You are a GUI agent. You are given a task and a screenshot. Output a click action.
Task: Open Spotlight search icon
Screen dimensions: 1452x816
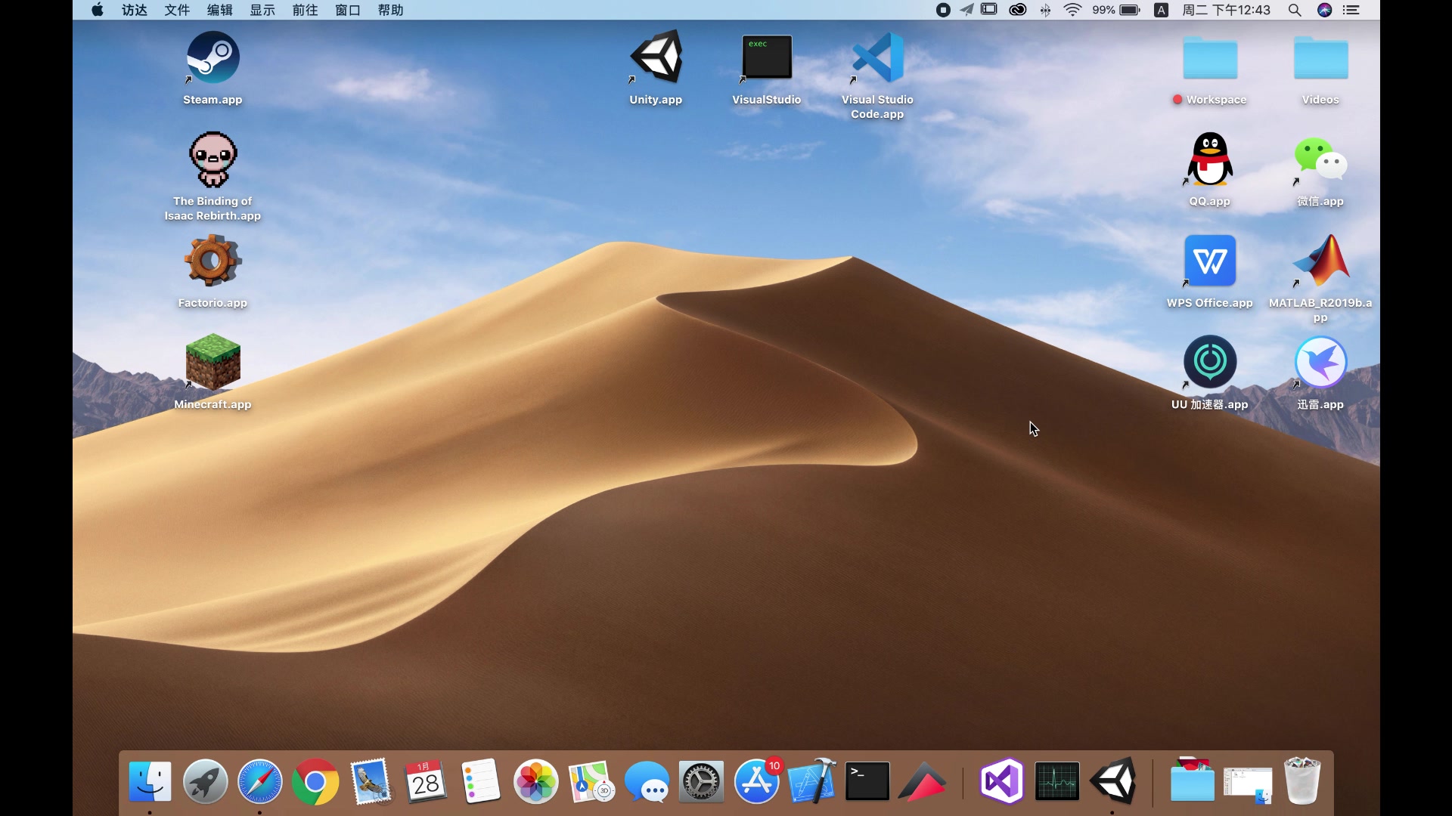tap(1295, 11)
